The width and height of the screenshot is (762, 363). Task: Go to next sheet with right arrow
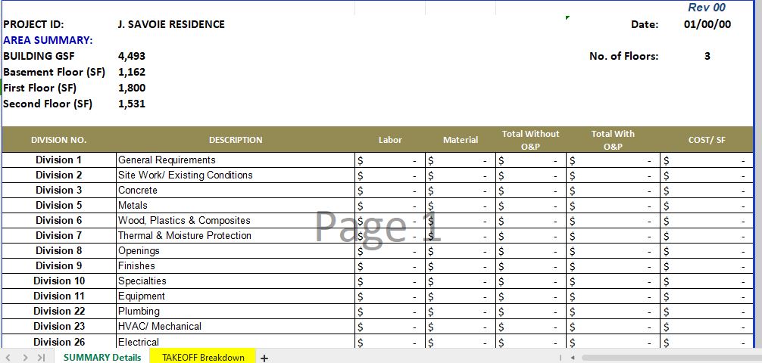point(25,358)
